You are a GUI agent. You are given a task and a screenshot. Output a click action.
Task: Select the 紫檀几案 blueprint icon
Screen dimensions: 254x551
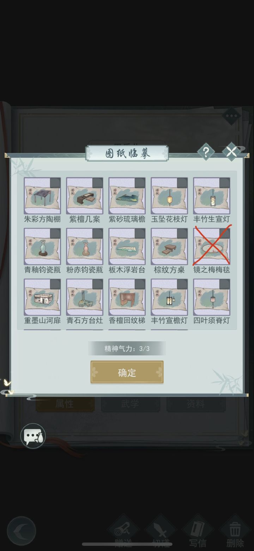[85, 196]
